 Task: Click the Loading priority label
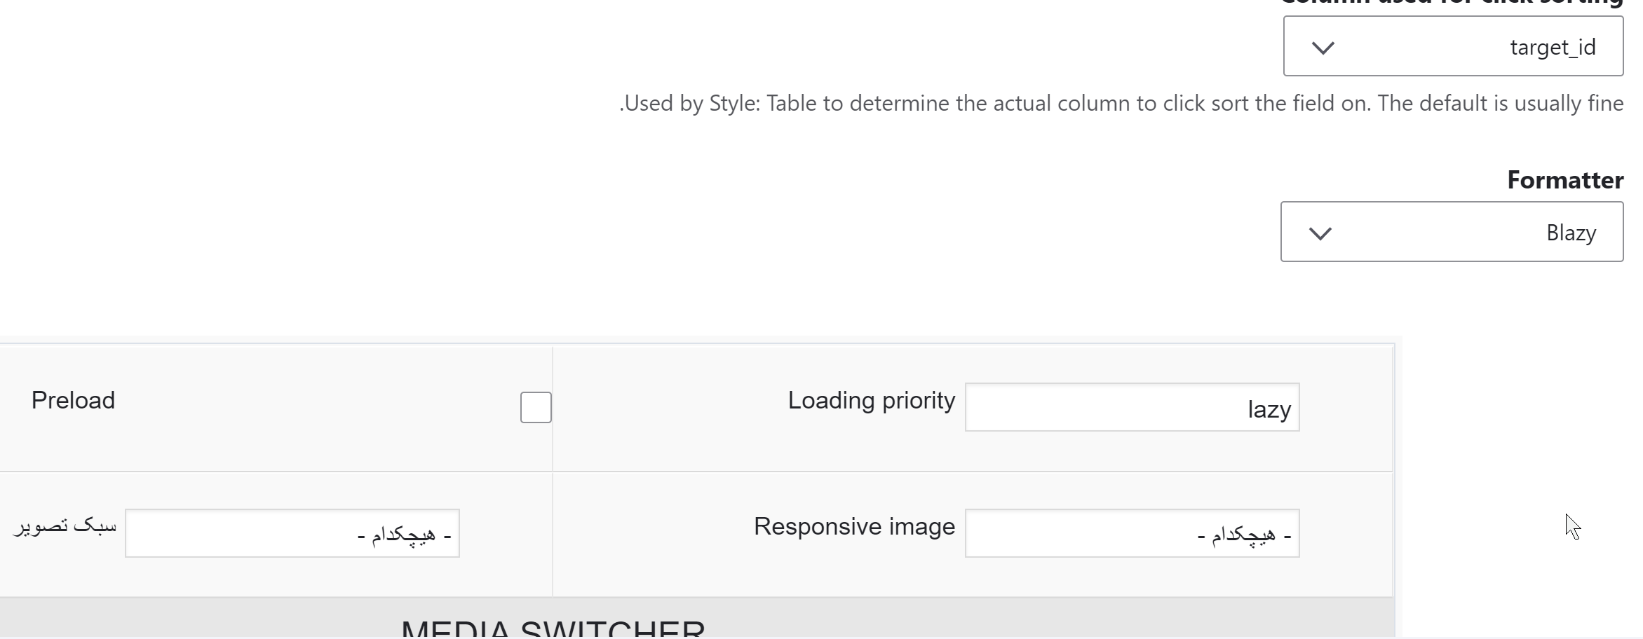(x=870, y=400)
